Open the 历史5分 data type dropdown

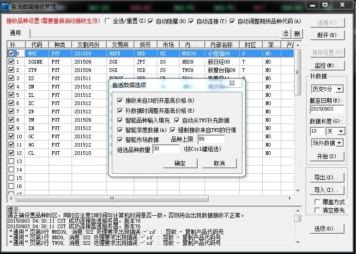pos(327,89)
